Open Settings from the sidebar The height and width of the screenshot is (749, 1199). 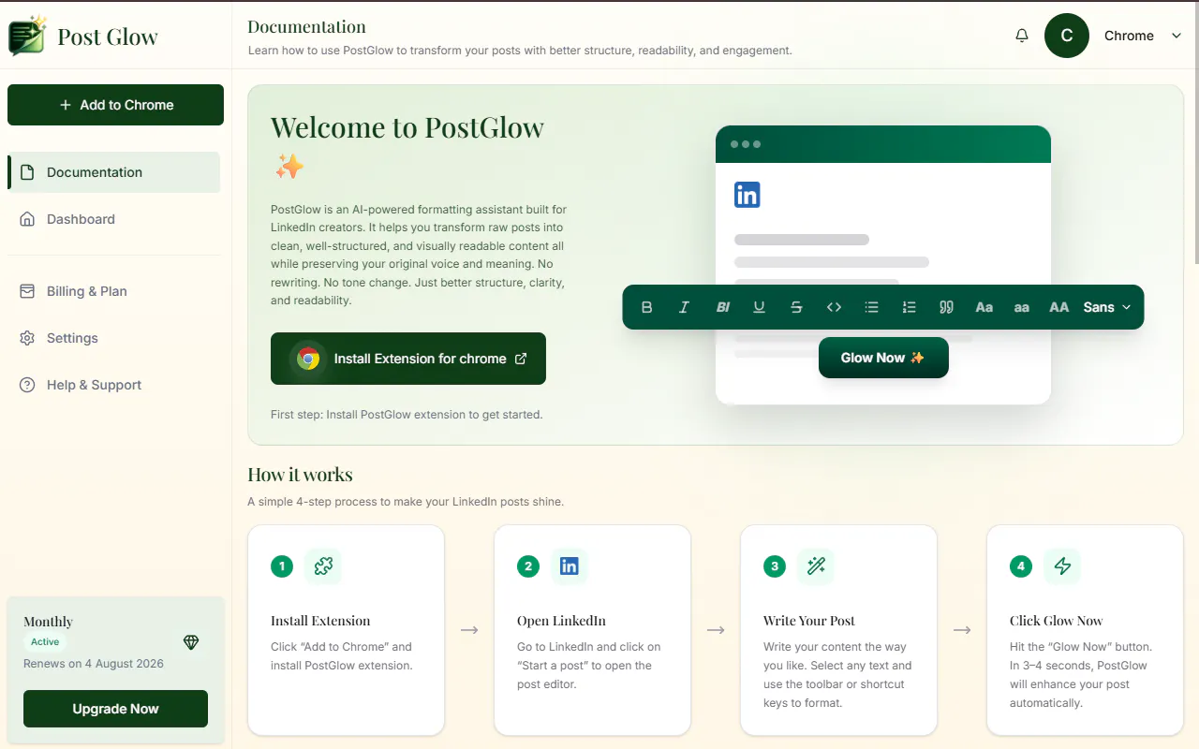click(x=114, y=338)
